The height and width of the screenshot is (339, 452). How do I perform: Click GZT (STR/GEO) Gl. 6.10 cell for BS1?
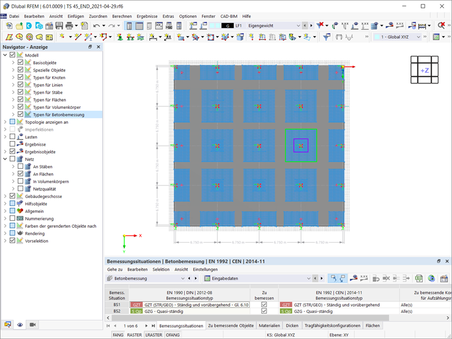190,305
